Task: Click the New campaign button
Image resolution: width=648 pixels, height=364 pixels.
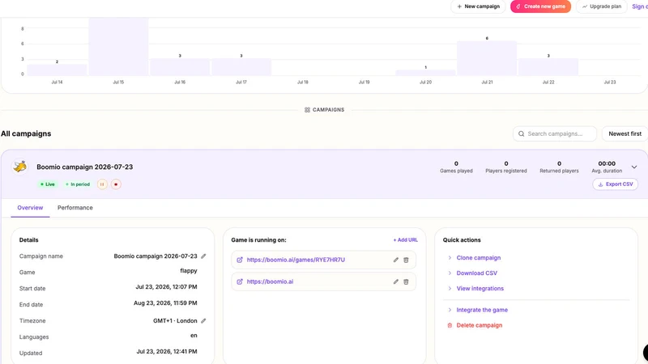Action: [x=478, y=6]
